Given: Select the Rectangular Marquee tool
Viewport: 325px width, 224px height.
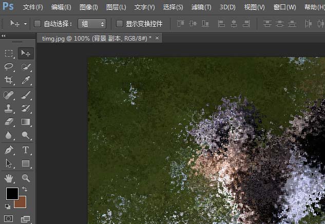Looking at the screenshot, I should (9, 53).
